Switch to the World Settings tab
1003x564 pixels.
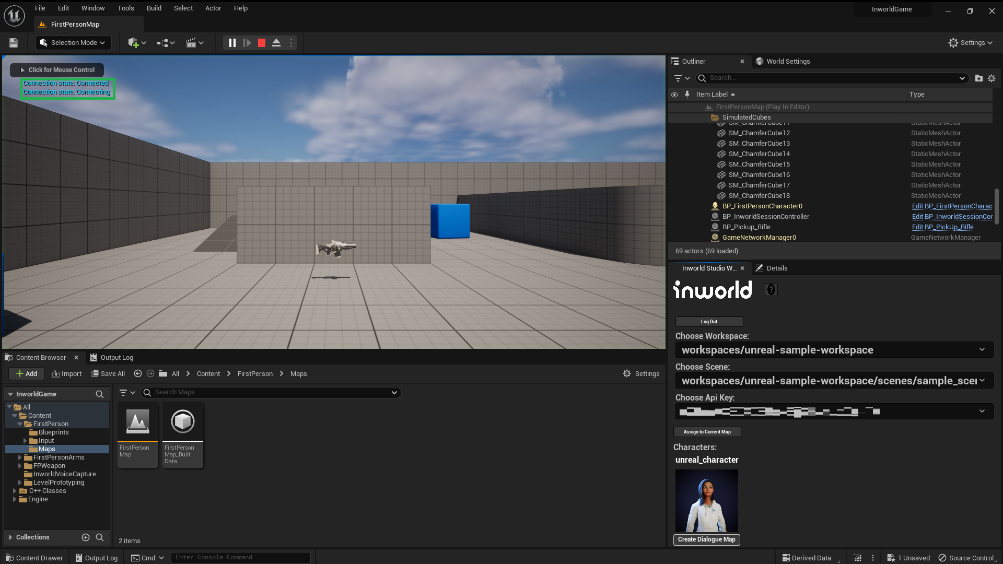[783, 62]
